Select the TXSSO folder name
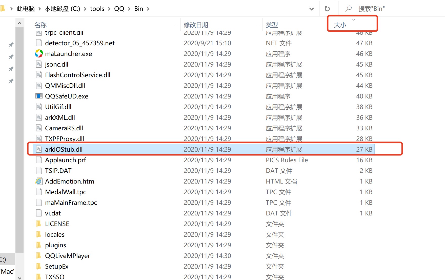 point(55,277)
